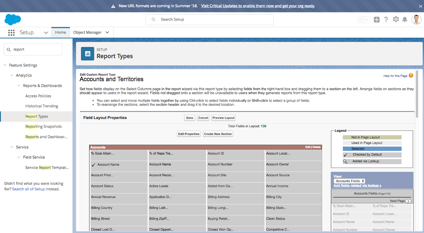Viewport: 424px width, 233px height.
Task: Click the Cancel button
Action: pyautogui.click(x=203, y=118)
